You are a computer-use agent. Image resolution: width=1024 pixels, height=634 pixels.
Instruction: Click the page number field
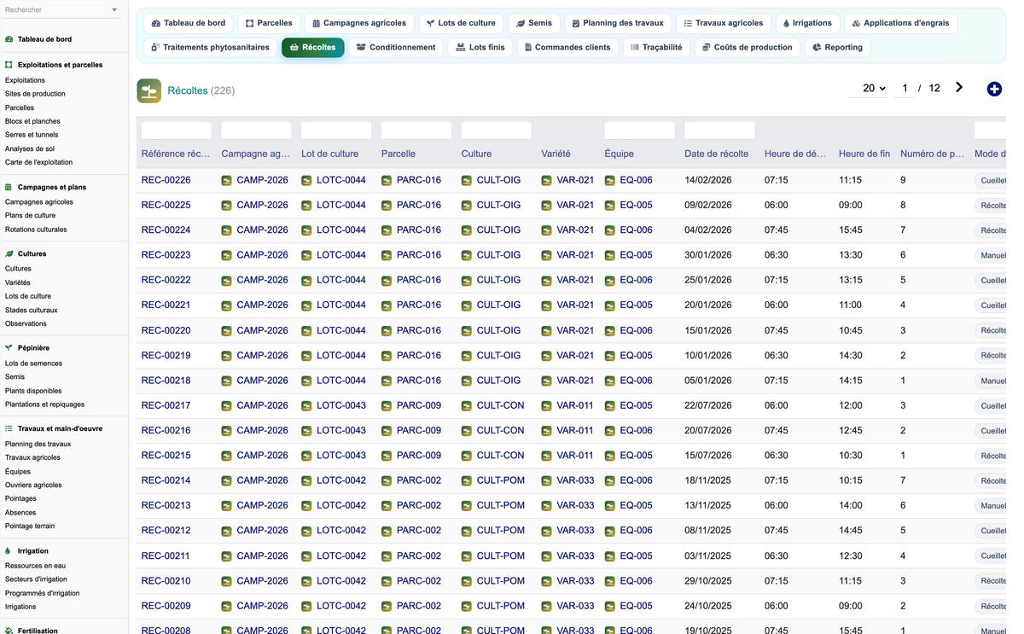point(905,88)
